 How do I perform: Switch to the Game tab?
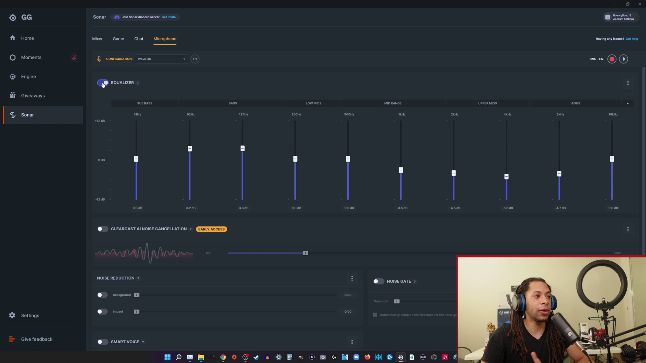click(x=118, y=39)
